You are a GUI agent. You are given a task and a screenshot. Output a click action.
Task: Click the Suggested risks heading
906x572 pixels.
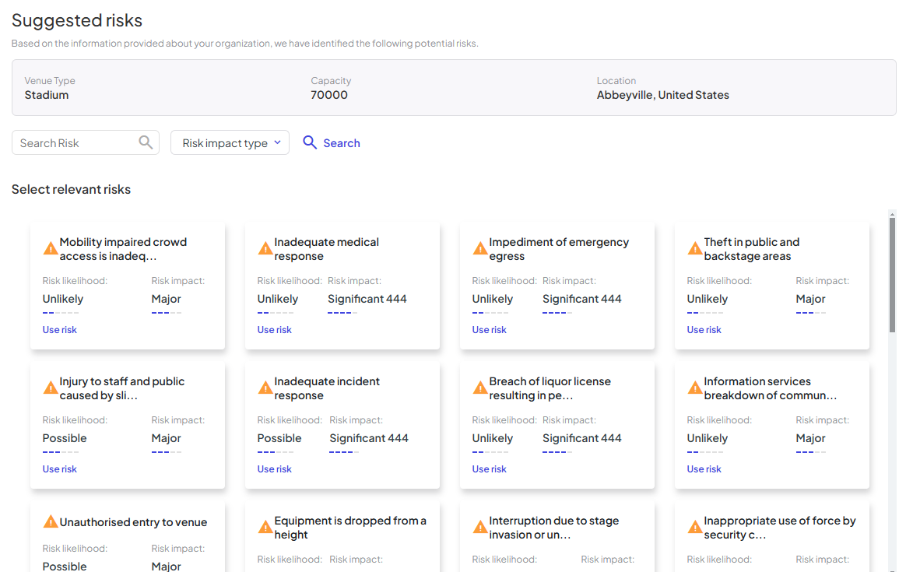tap(77, 20)
